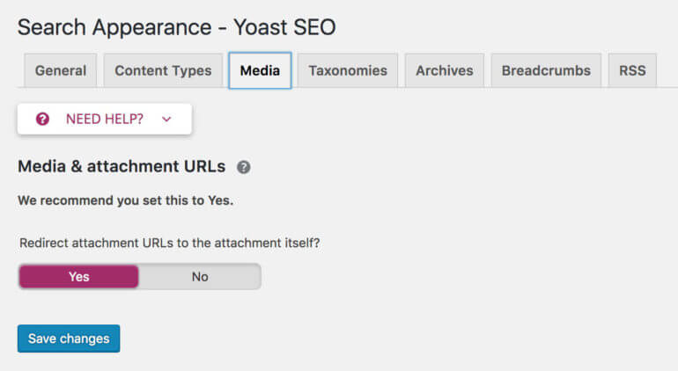This screenshot has height=371, width=678.
Task: Open the NEED HELP? text label
Action: pos(104,119)
